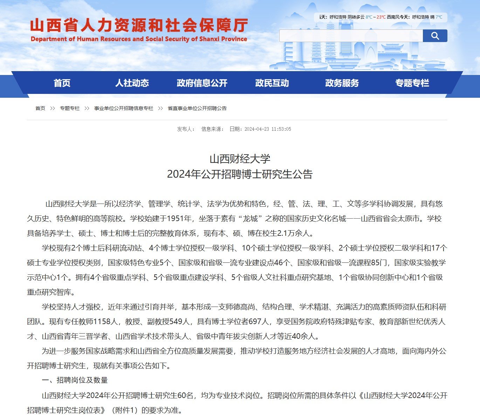Viewport: 480px width, 418px height.
Task: Click the '发布人：' label
Action: [186, 129]
